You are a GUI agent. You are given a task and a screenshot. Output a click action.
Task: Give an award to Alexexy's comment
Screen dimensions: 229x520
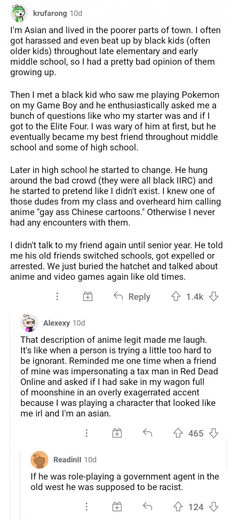click(117, 433)
